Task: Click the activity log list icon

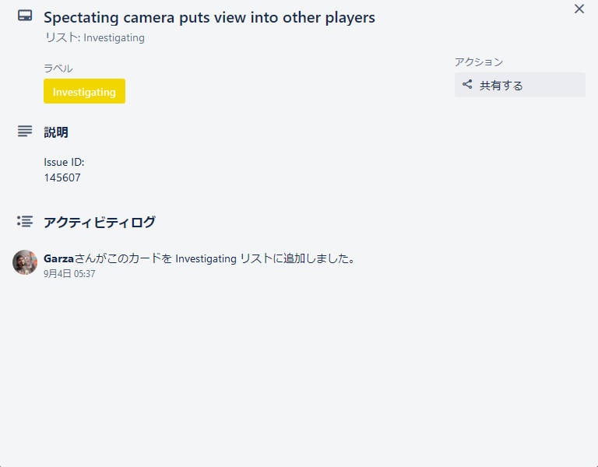Action: (x=25, y=222)
